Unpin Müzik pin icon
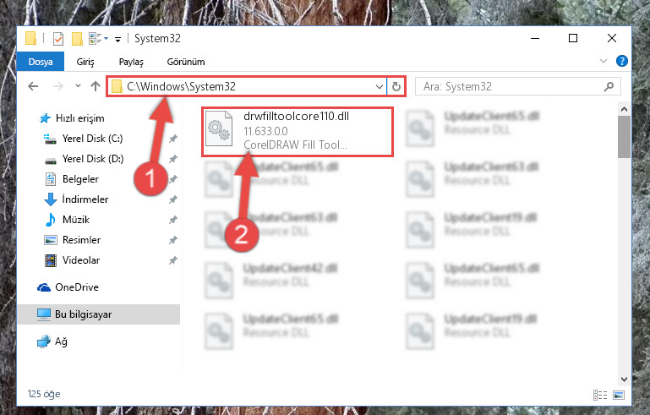The height and width of the screenshot is (415, 650). (x=173, y=220)
